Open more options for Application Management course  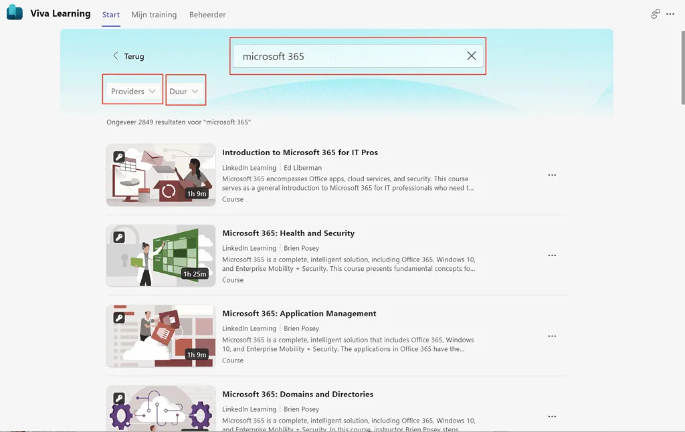(552, 336)
